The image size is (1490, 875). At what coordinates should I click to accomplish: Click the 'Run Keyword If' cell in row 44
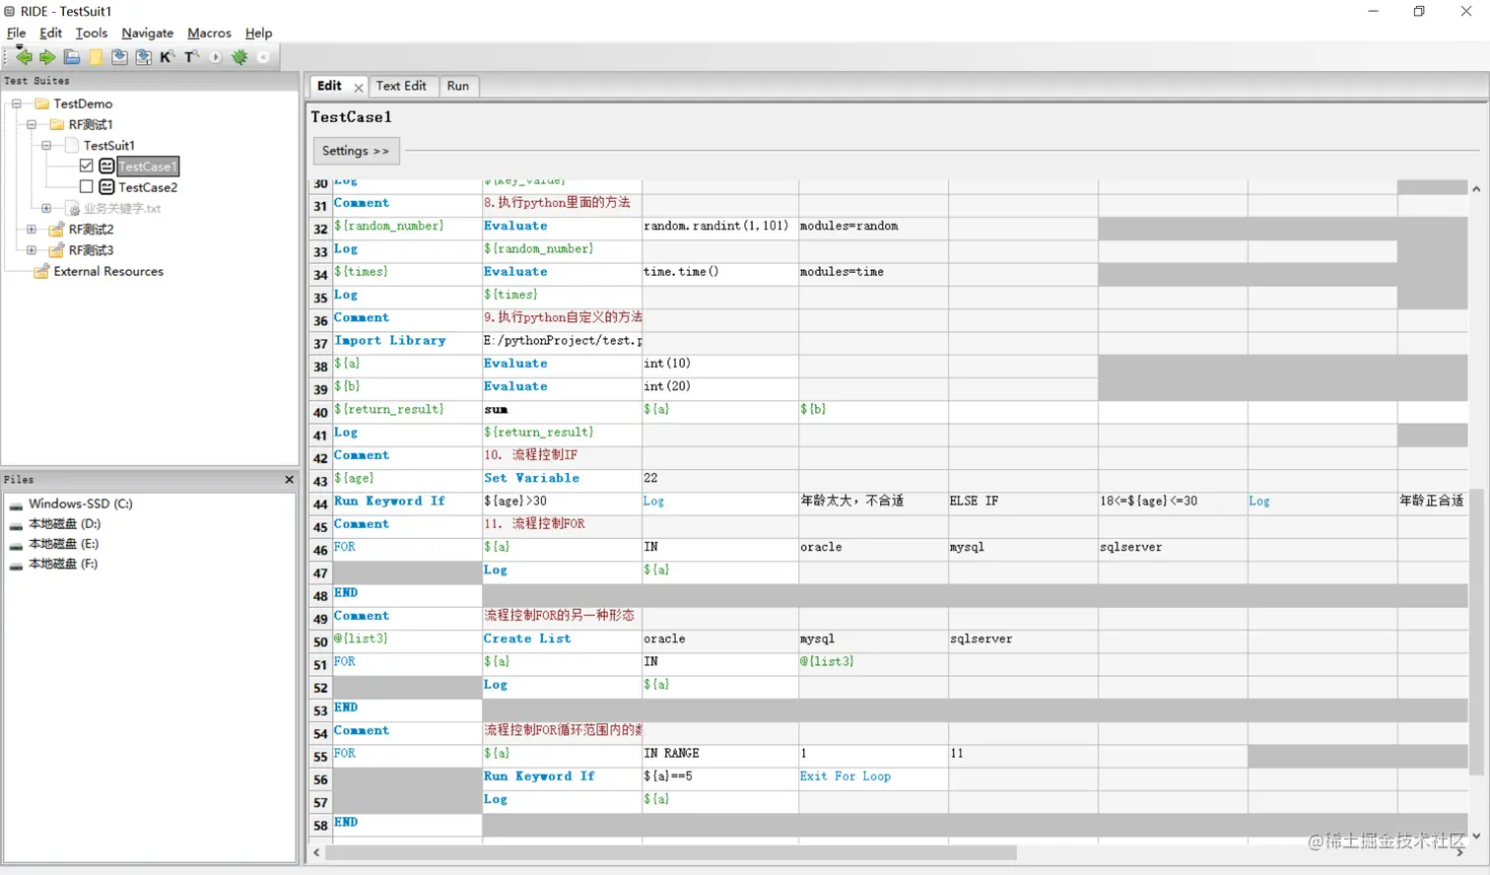407,502
